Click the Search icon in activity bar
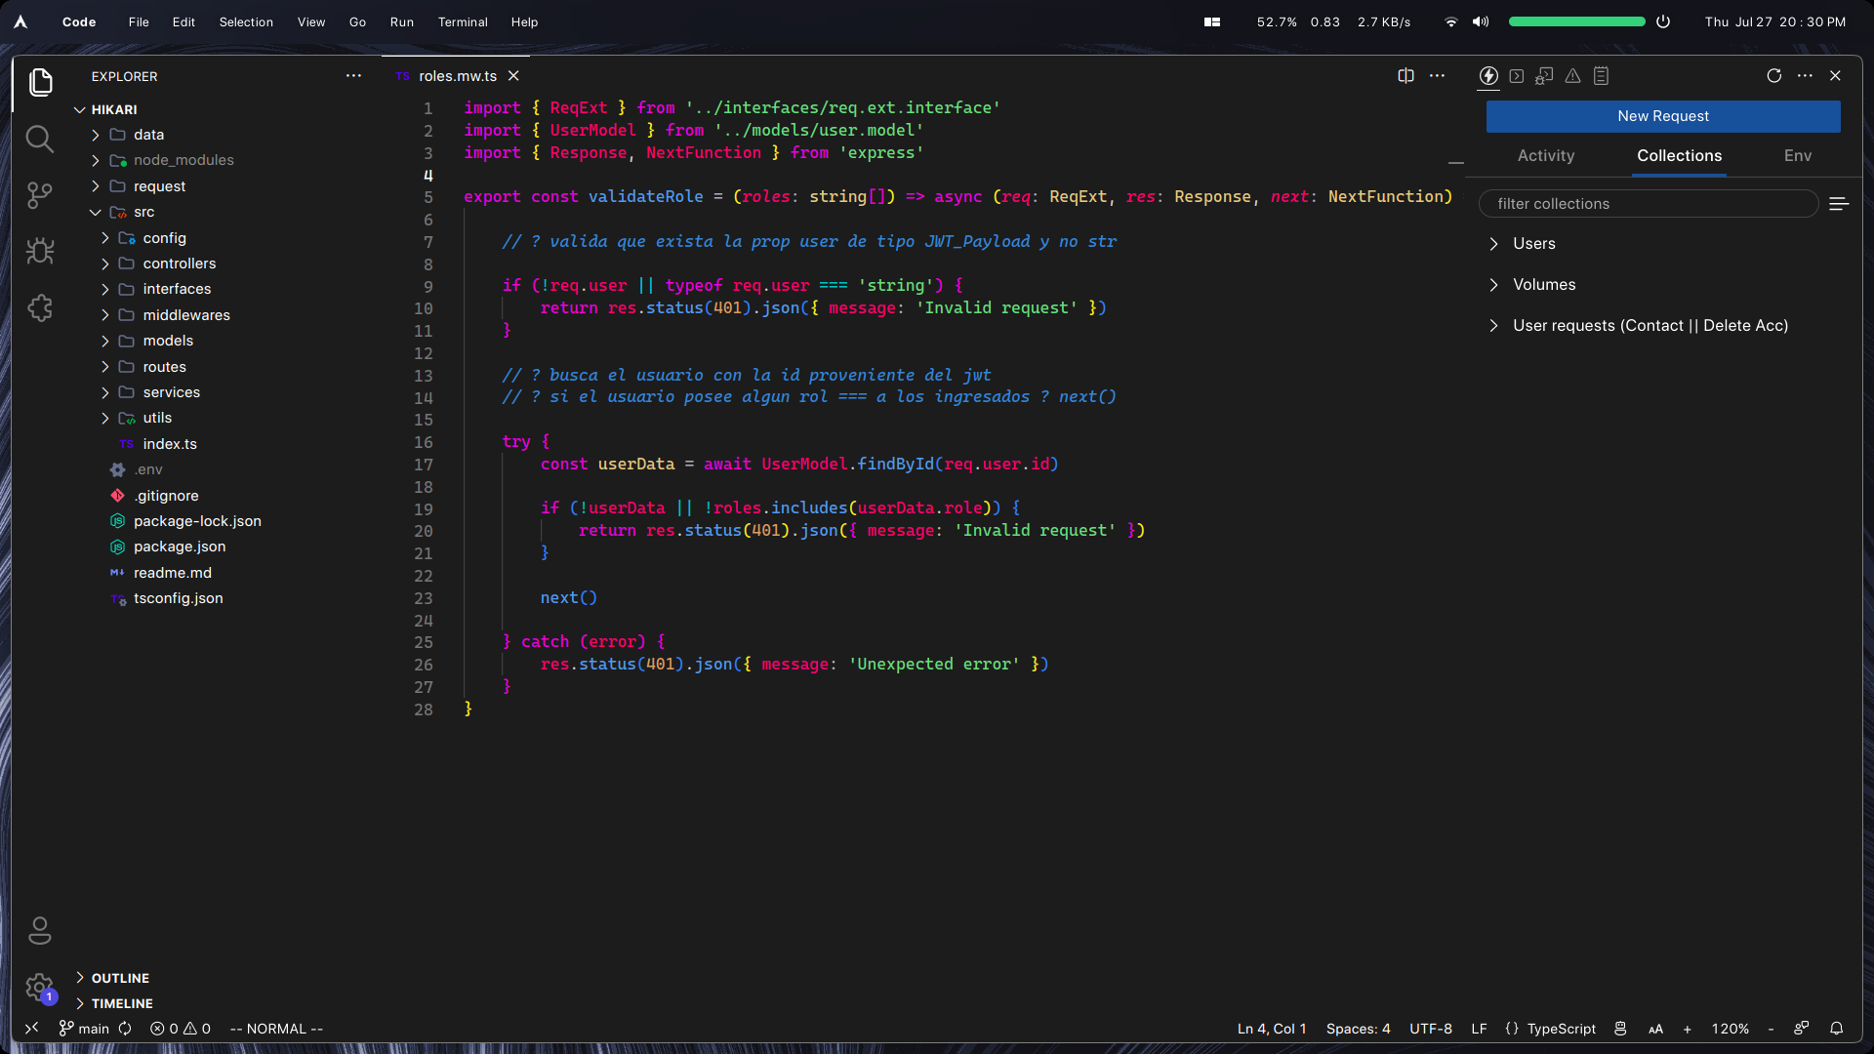 (x=40, y=140)
